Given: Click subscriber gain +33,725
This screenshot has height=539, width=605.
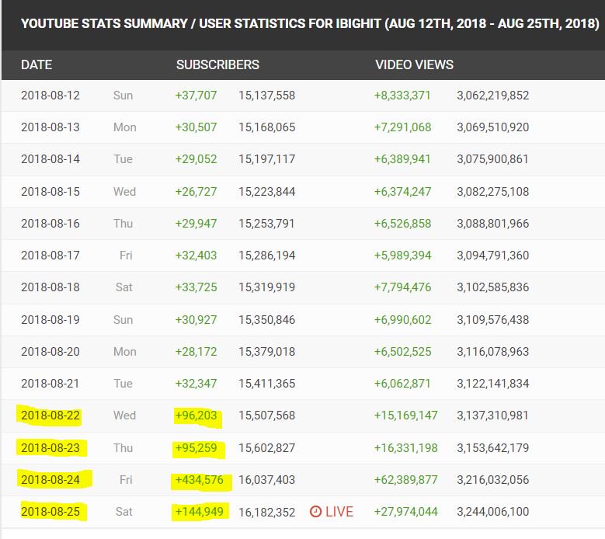Looking at the screenshot, I should click(x=196, y=287).
